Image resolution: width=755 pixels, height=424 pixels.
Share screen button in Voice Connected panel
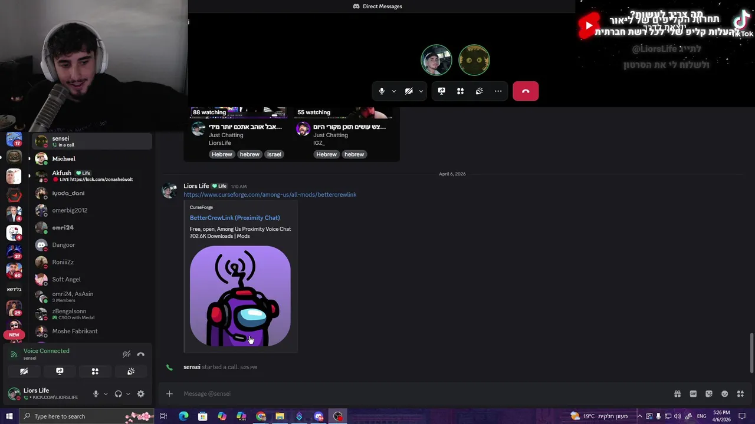tap(60, 372)
